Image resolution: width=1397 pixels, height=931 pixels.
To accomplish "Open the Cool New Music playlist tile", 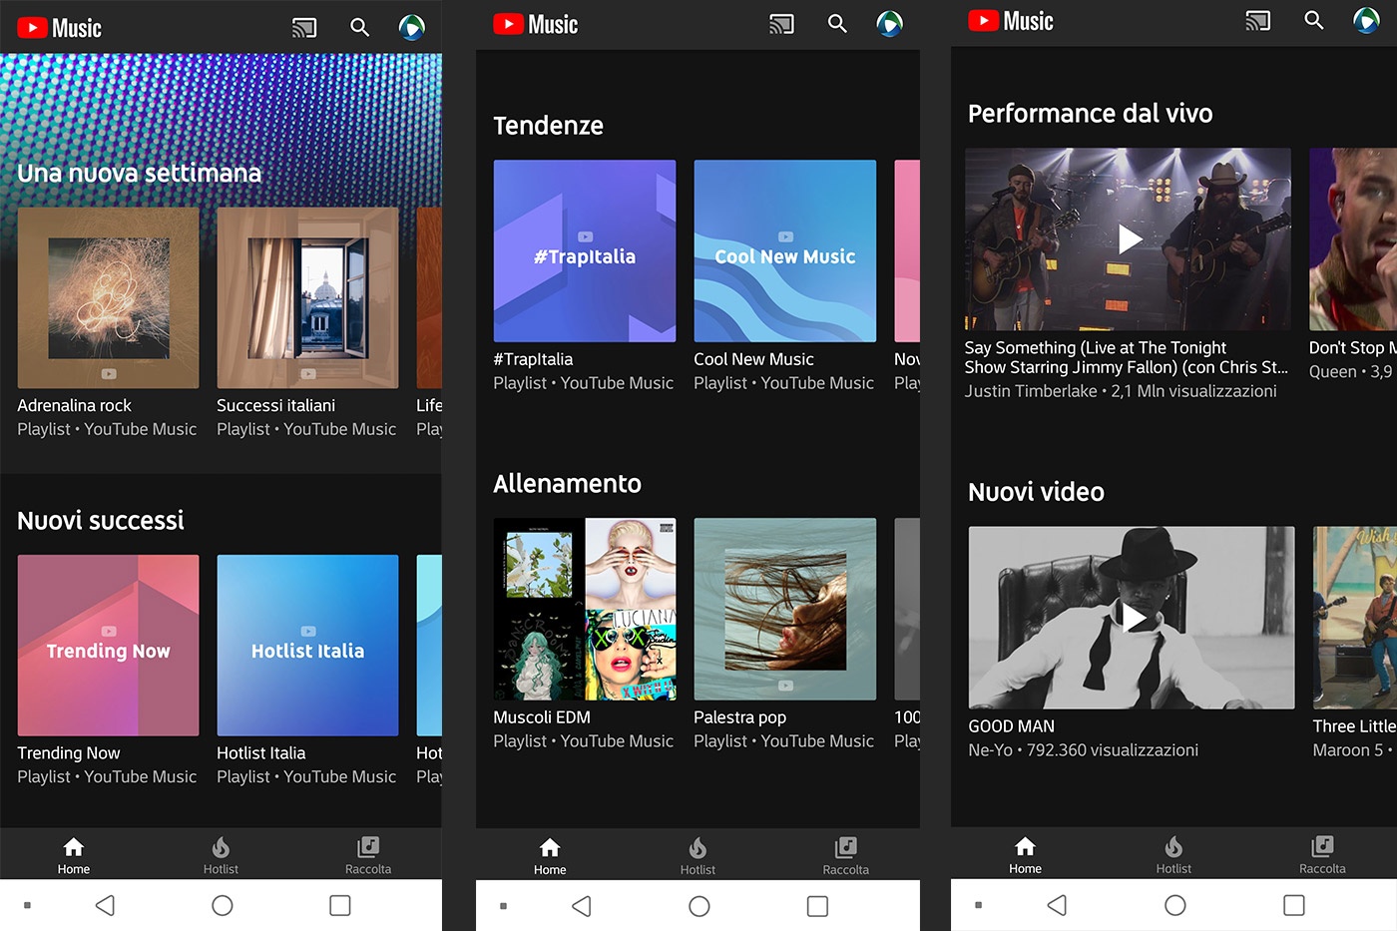I will pos(785,250).
